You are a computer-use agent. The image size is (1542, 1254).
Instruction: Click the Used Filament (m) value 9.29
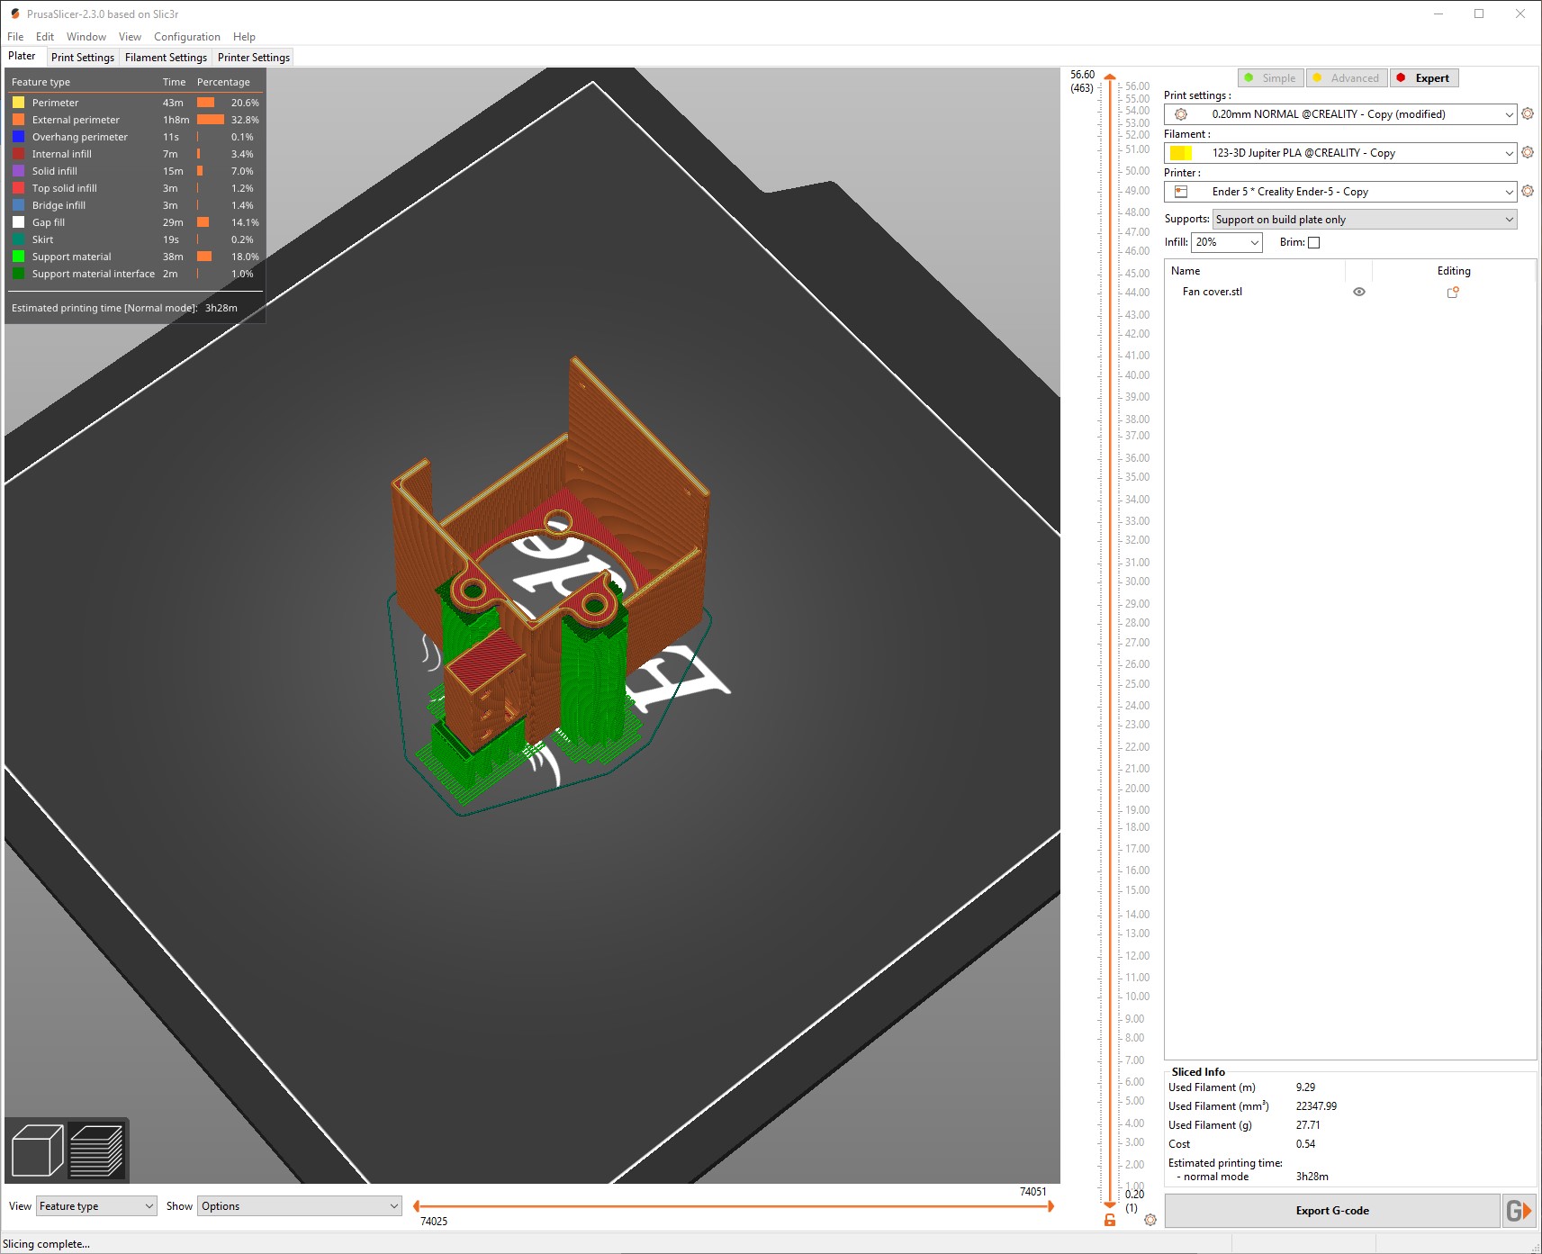coord(1305,1087)
